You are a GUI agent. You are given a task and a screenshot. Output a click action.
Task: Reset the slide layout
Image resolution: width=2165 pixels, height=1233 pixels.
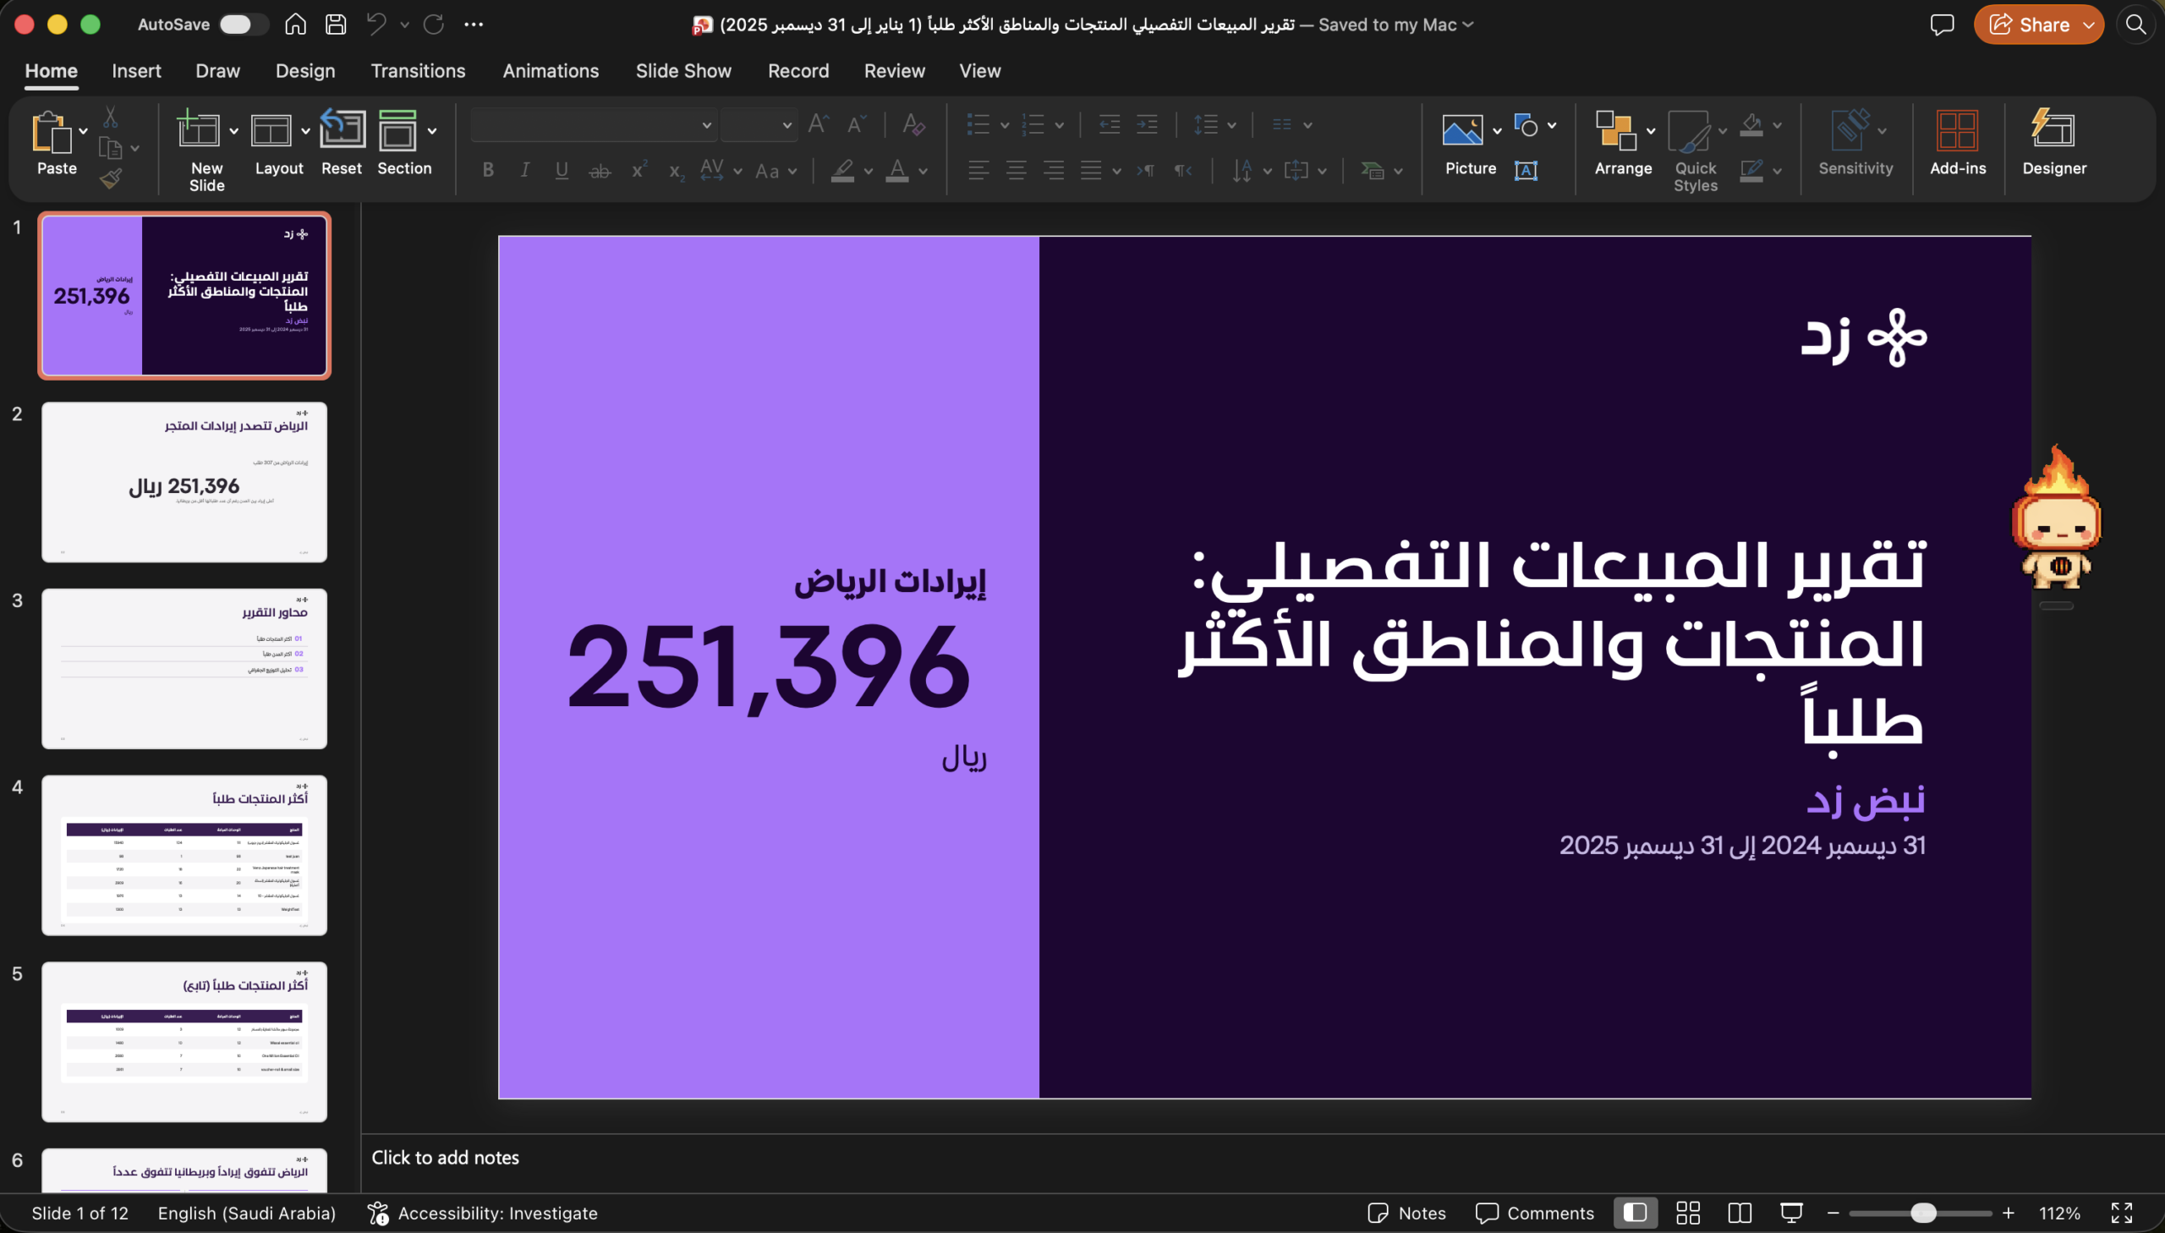(x=342, y=142)
